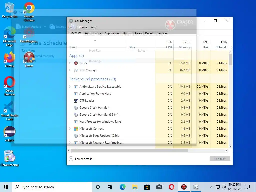This screenshot has height=192, width=256.
Task: Click Microsoft Edge Update (32 bit) icon
Action: [76, 136]
